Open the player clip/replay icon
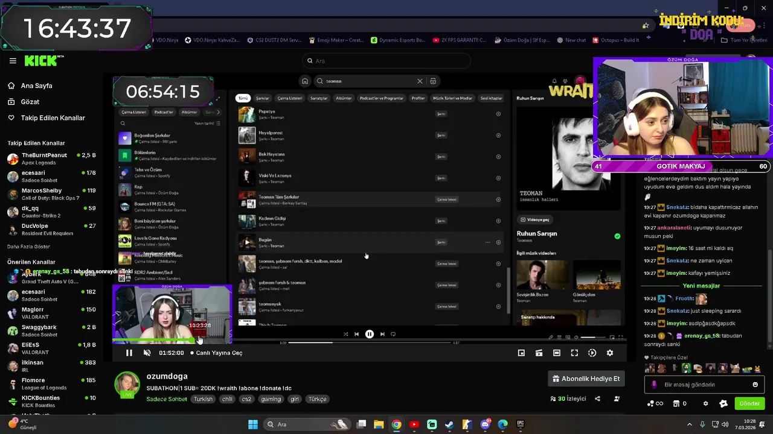The height and width of the screenshot is (434, 773). click(x=592, y=353)
